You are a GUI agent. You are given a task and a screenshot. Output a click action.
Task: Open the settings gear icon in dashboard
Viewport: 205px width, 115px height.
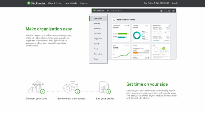coord(169,11)
